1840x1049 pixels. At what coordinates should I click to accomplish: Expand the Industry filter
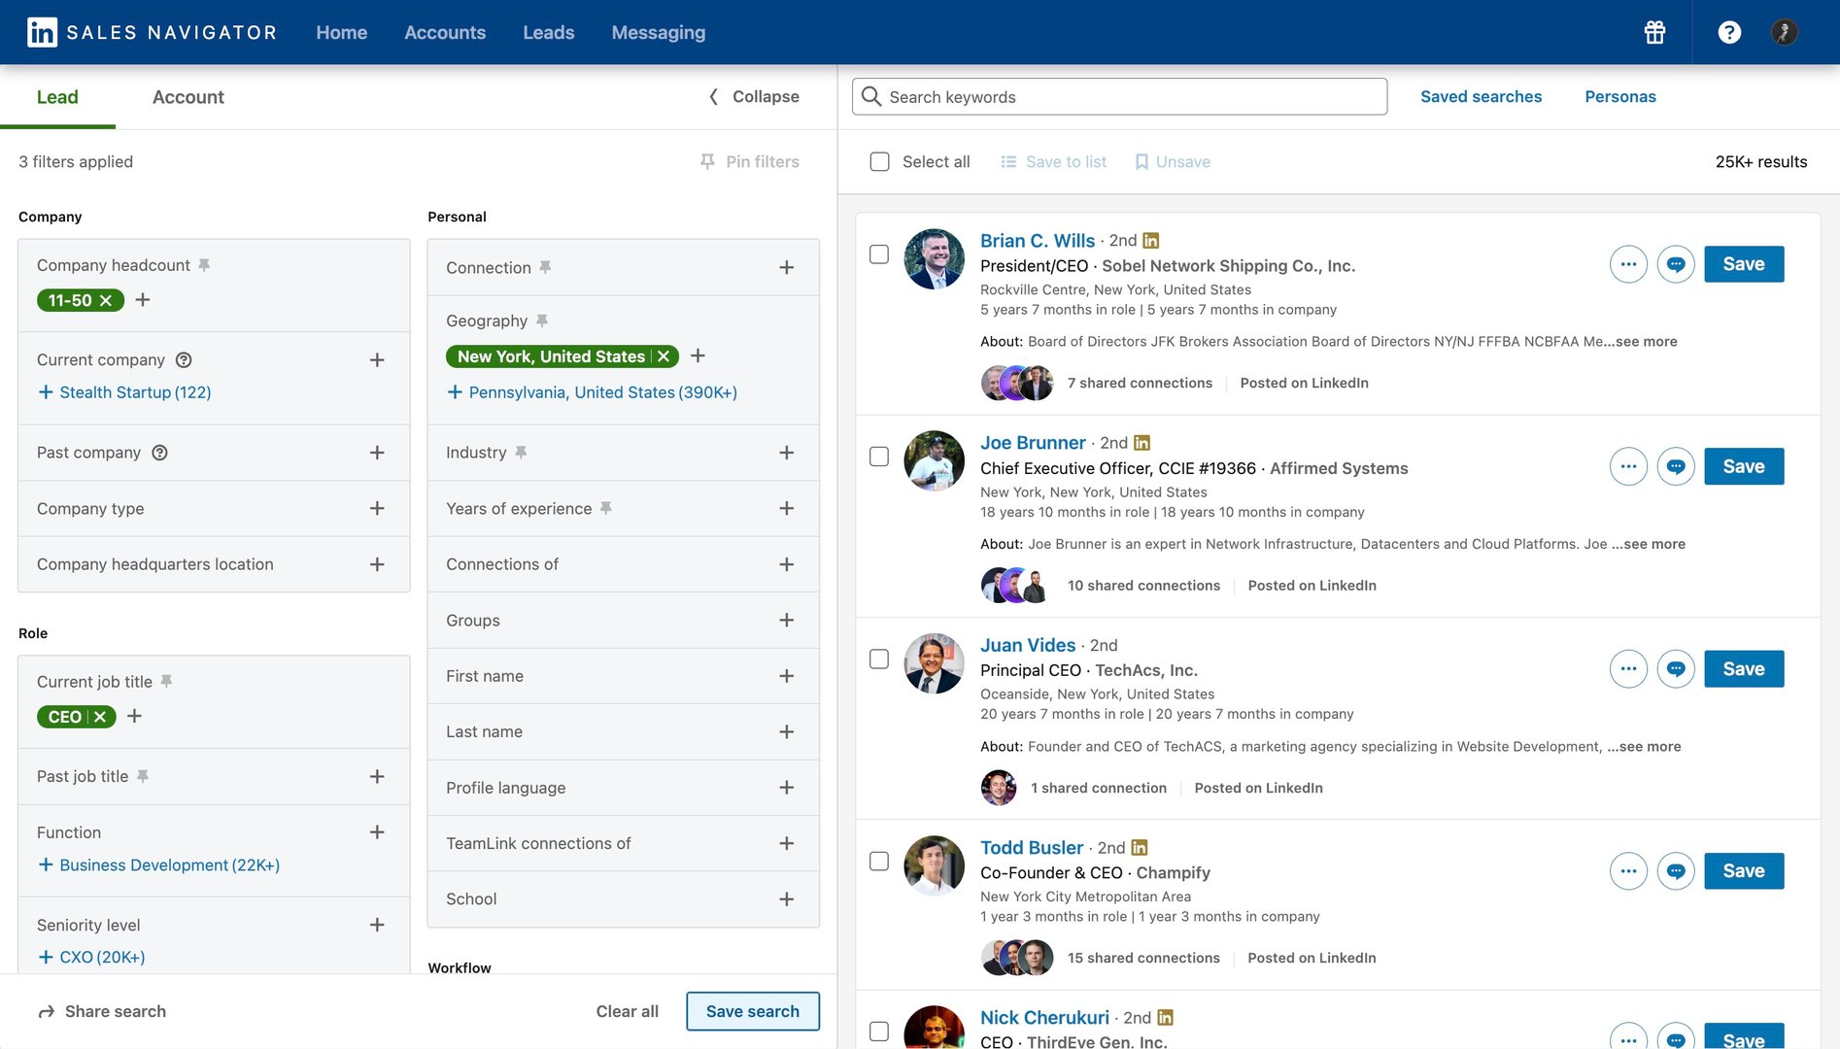[787, 453]
